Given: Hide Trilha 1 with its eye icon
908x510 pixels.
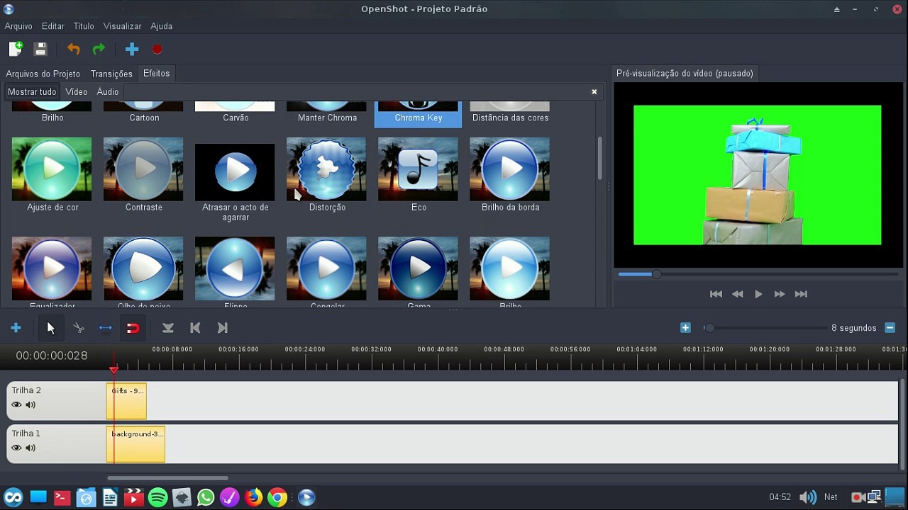Looking at the screenshot, I should coord(16,448).
